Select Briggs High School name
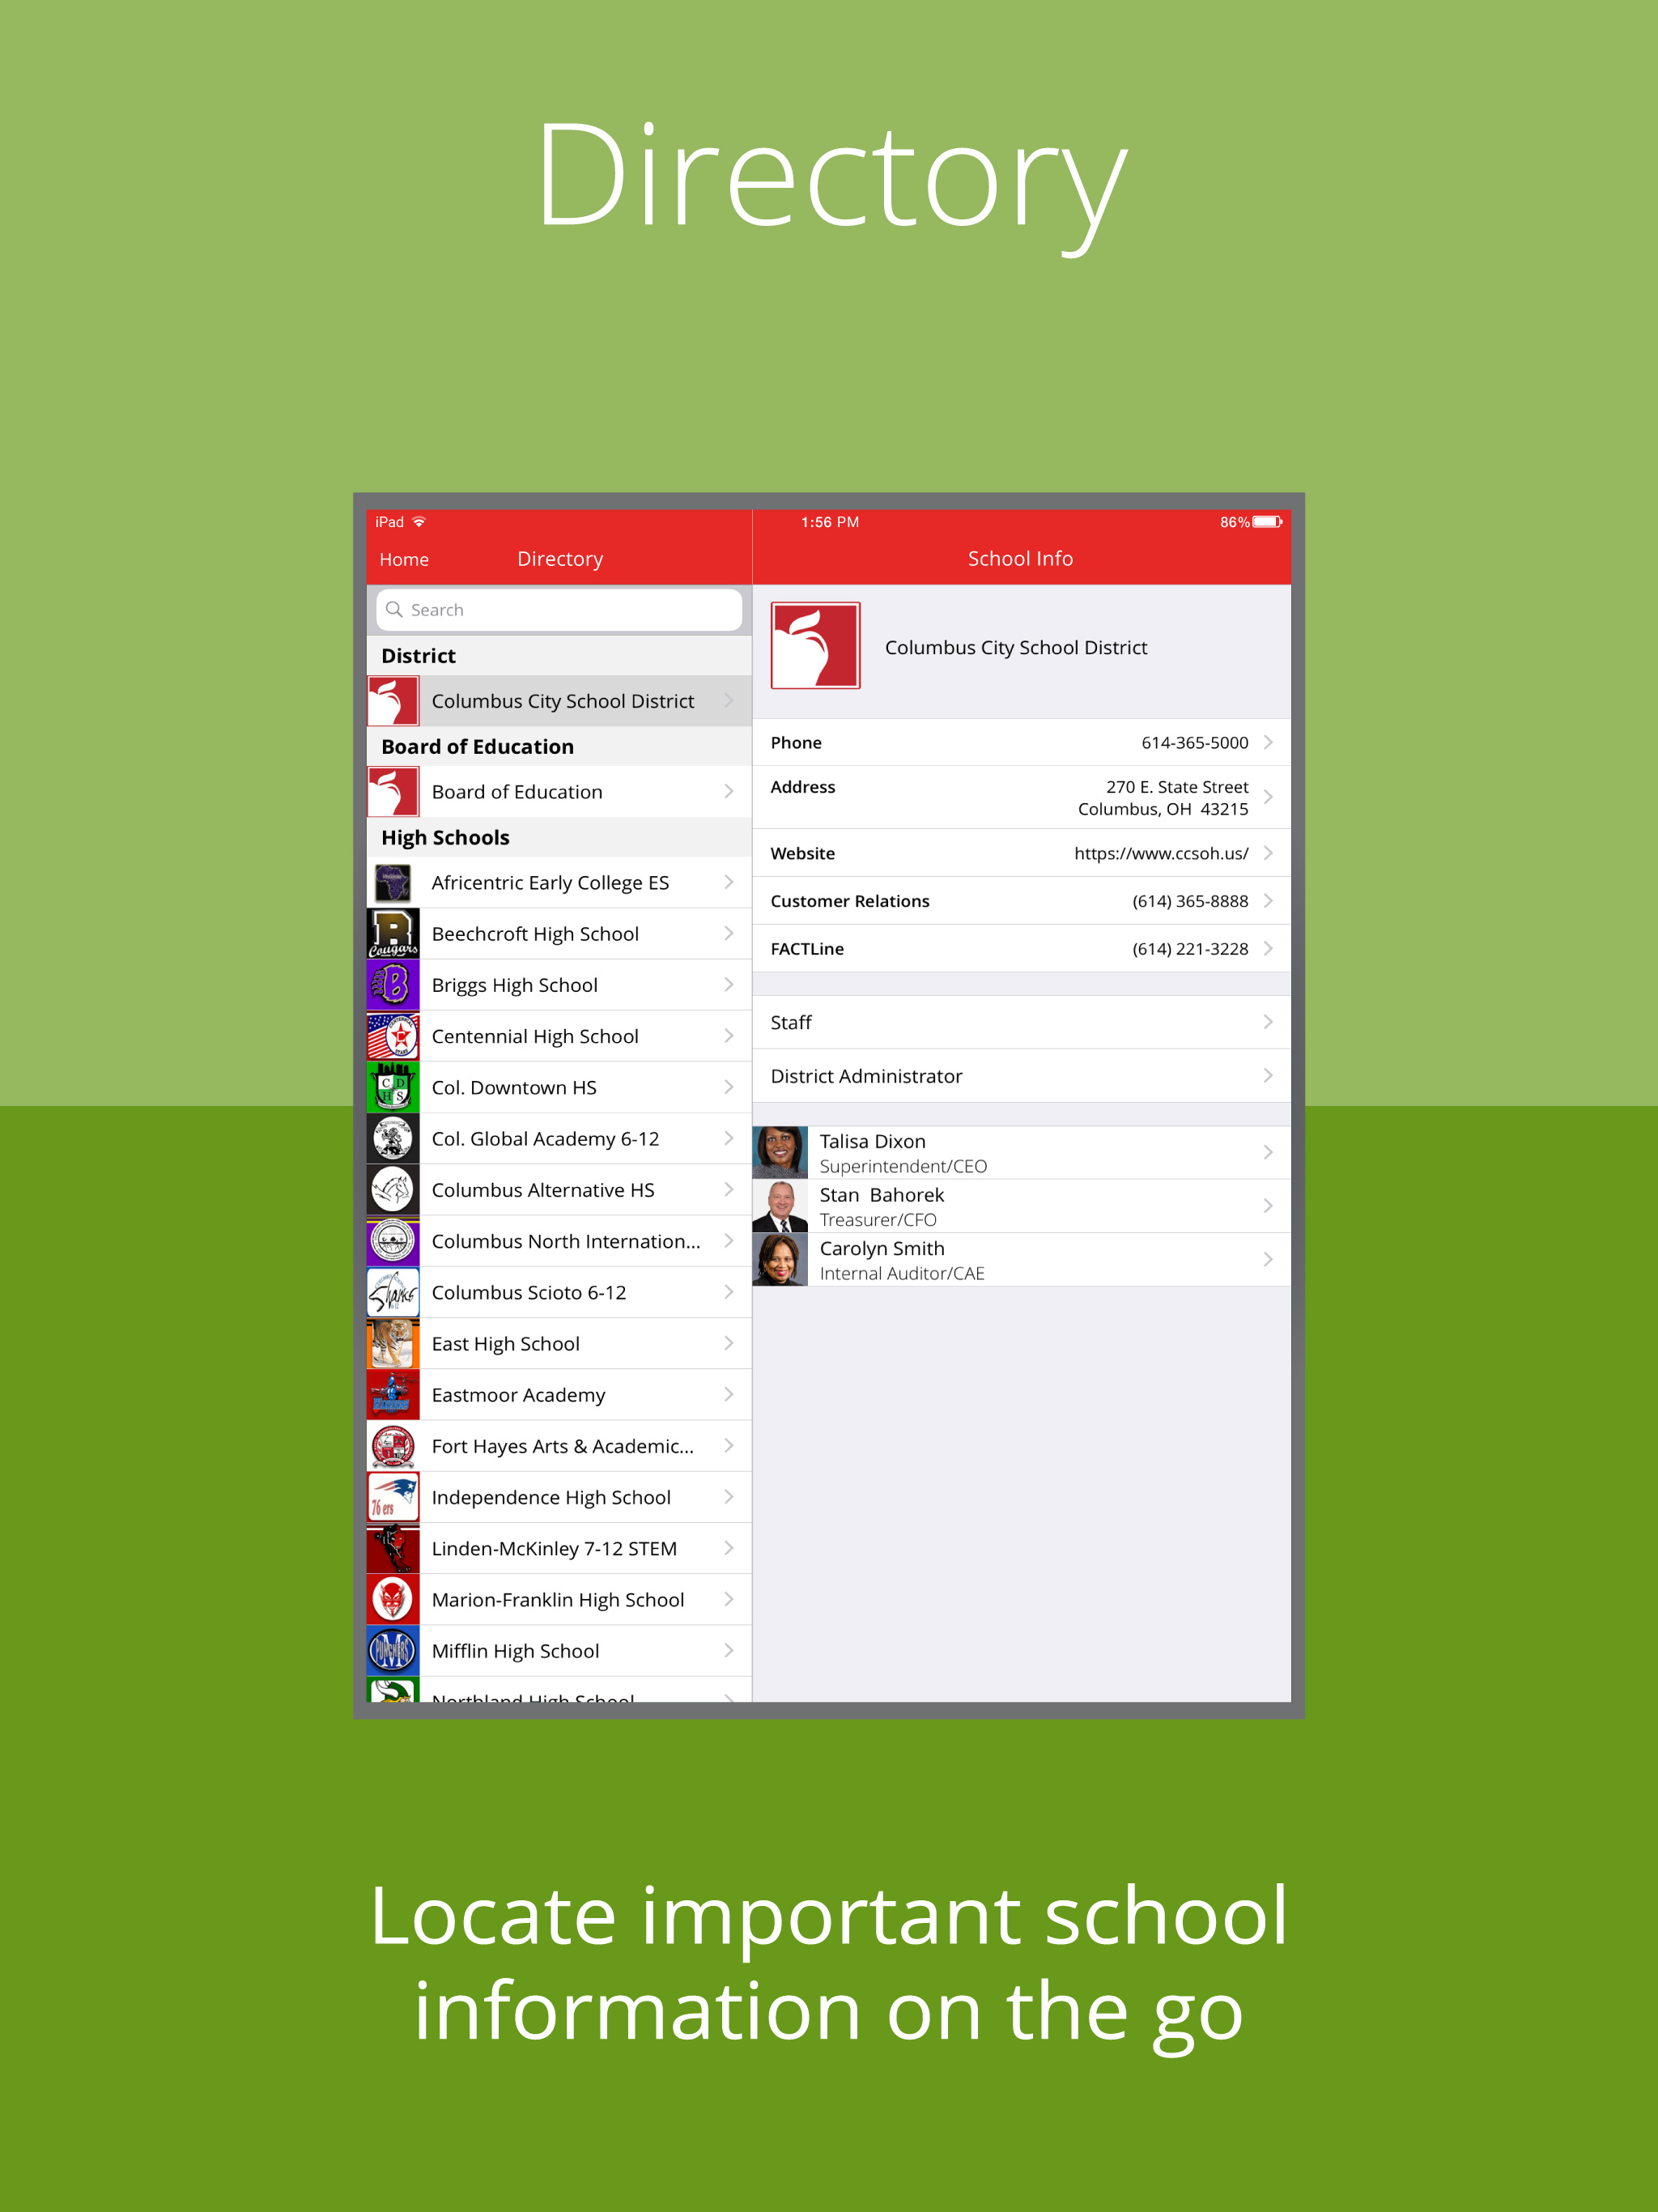 (514, 986)
